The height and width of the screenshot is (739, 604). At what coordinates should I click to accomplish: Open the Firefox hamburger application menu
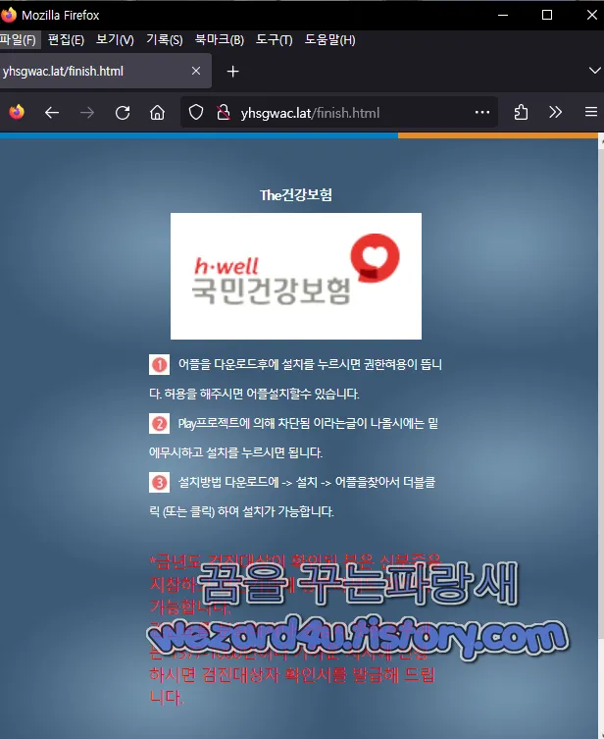[591, 112]
